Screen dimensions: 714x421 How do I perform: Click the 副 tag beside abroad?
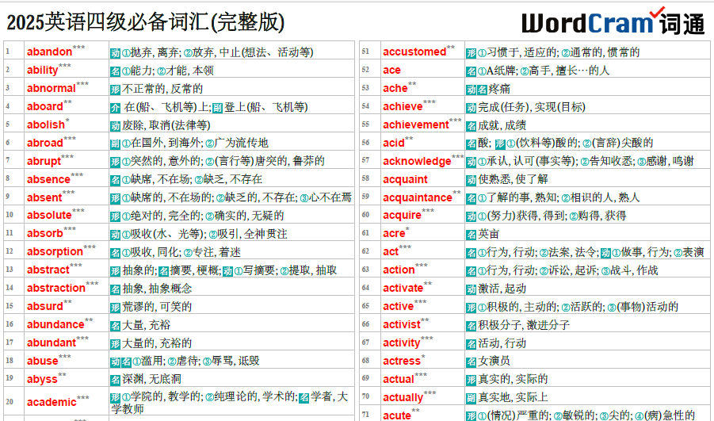pos(116,144)
